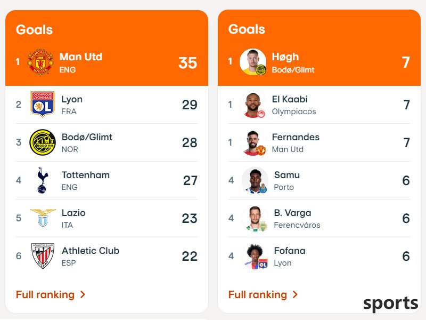Viewport: 426px width, 320px height.
Task: Select the Lyon team row
Action: tap(107, 105)
